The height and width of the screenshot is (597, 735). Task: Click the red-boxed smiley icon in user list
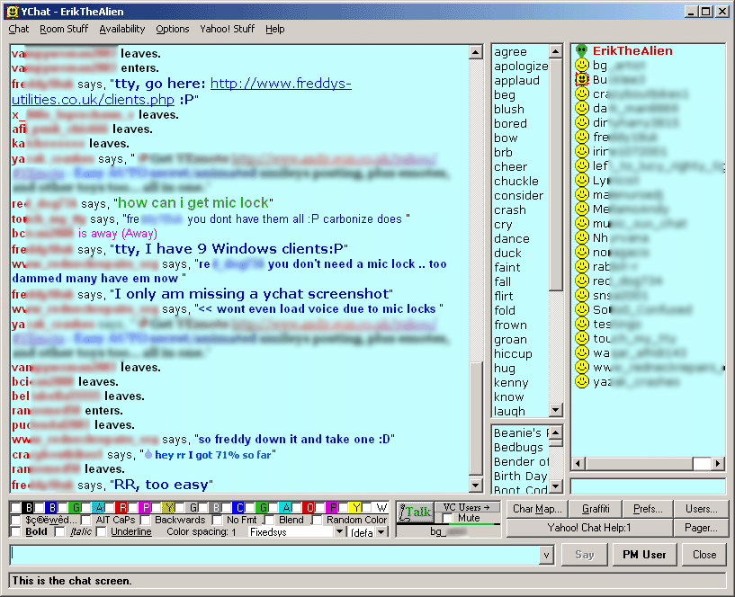click(582, 80)
